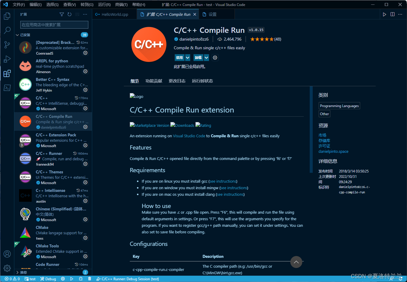Select the test folder in status bar

pyautogui.click(x=30, y=279)
